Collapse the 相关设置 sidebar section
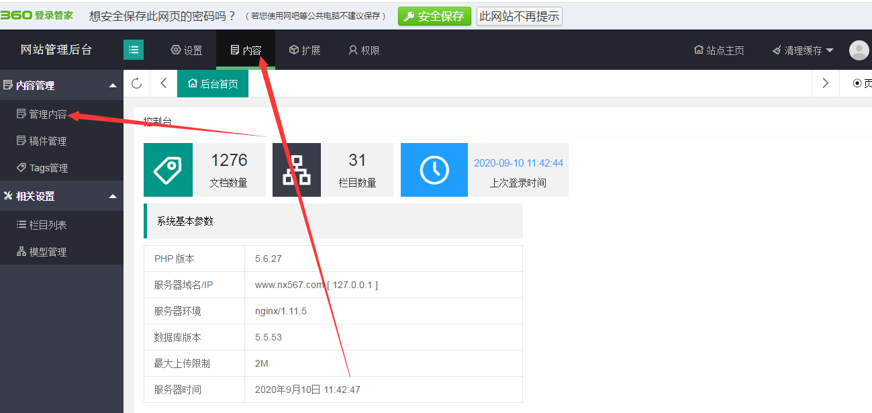This screenshot has width=872, height=413. click(112, 196)
